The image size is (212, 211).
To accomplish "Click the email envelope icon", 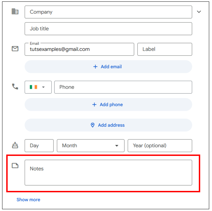I will (15, 49).
